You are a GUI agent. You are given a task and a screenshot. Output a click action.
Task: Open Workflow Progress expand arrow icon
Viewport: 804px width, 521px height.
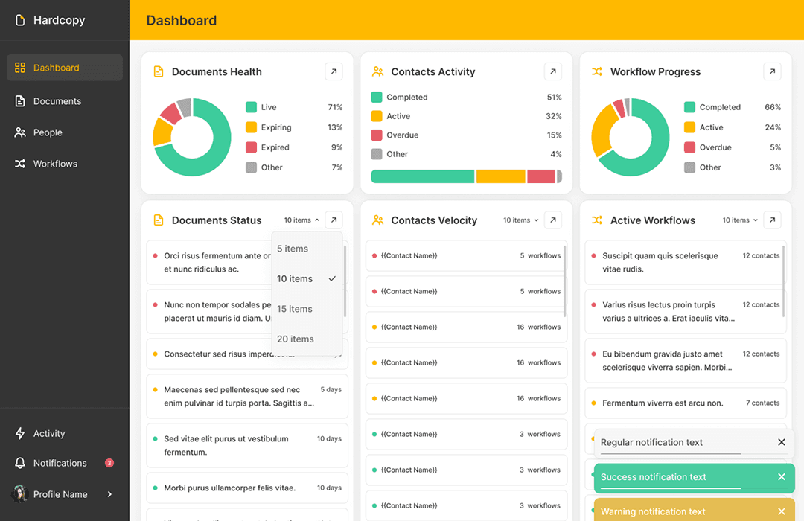tap(772, 71)
